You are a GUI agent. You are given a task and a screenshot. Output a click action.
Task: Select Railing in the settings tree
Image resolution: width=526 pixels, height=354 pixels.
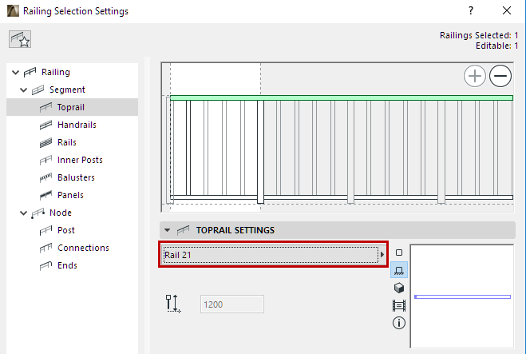56,72
